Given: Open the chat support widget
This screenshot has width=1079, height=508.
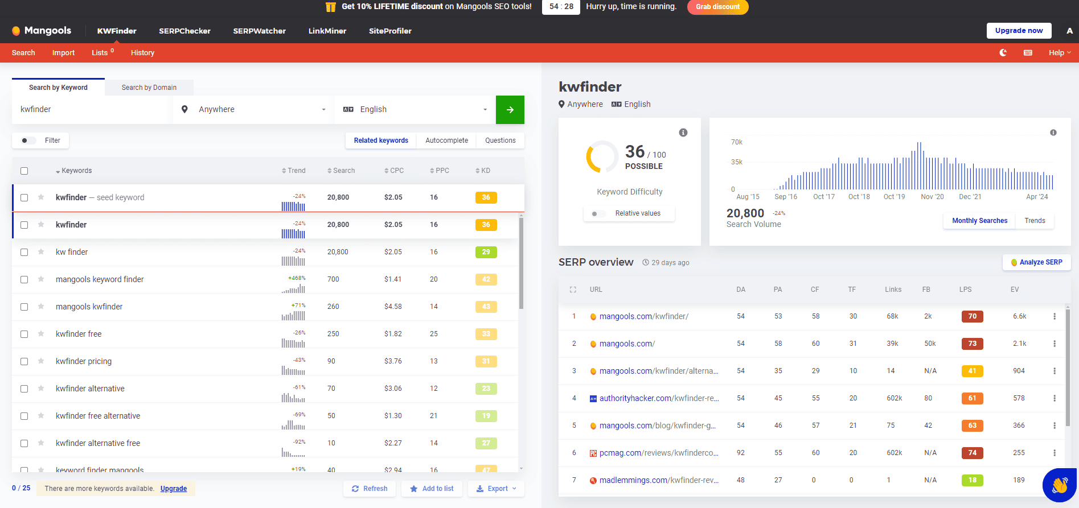Looking at the screenshot, I should [x=1059, y=485].
